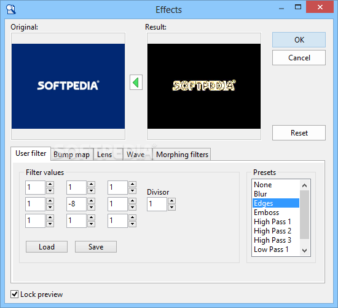The width and height of the screenshot is (338, 308).
Task: Click the Original preview image
Action: click(68, 86)
